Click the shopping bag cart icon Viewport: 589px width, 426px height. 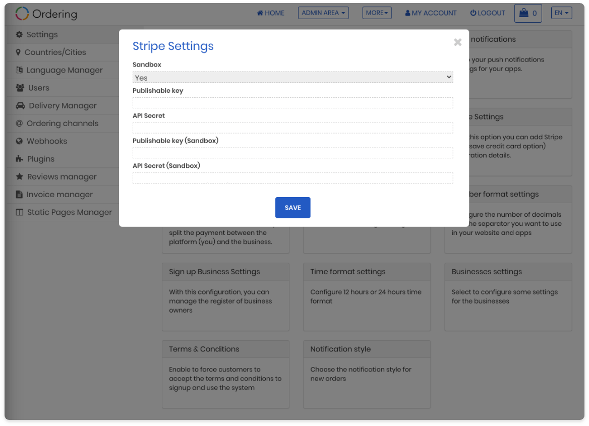pyautogui.click(x=523, y=13)
